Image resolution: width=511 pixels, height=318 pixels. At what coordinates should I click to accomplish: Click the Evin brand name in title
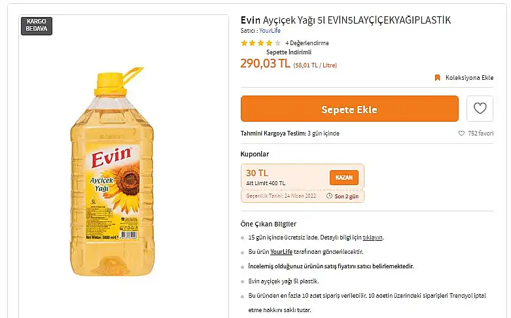[x=251, y=20]
